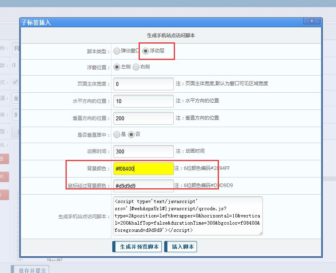Screen dimensions: 336x273
Task: Click inside the generated script textarea
Action: tap(188, 216)
